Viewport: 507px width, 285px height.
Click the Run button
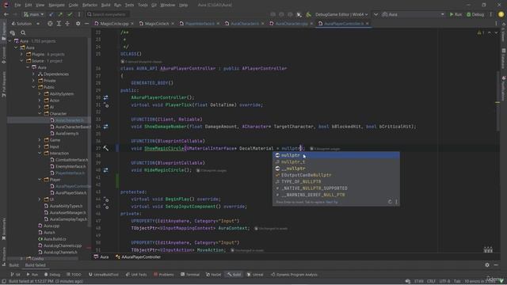point(456,14)
